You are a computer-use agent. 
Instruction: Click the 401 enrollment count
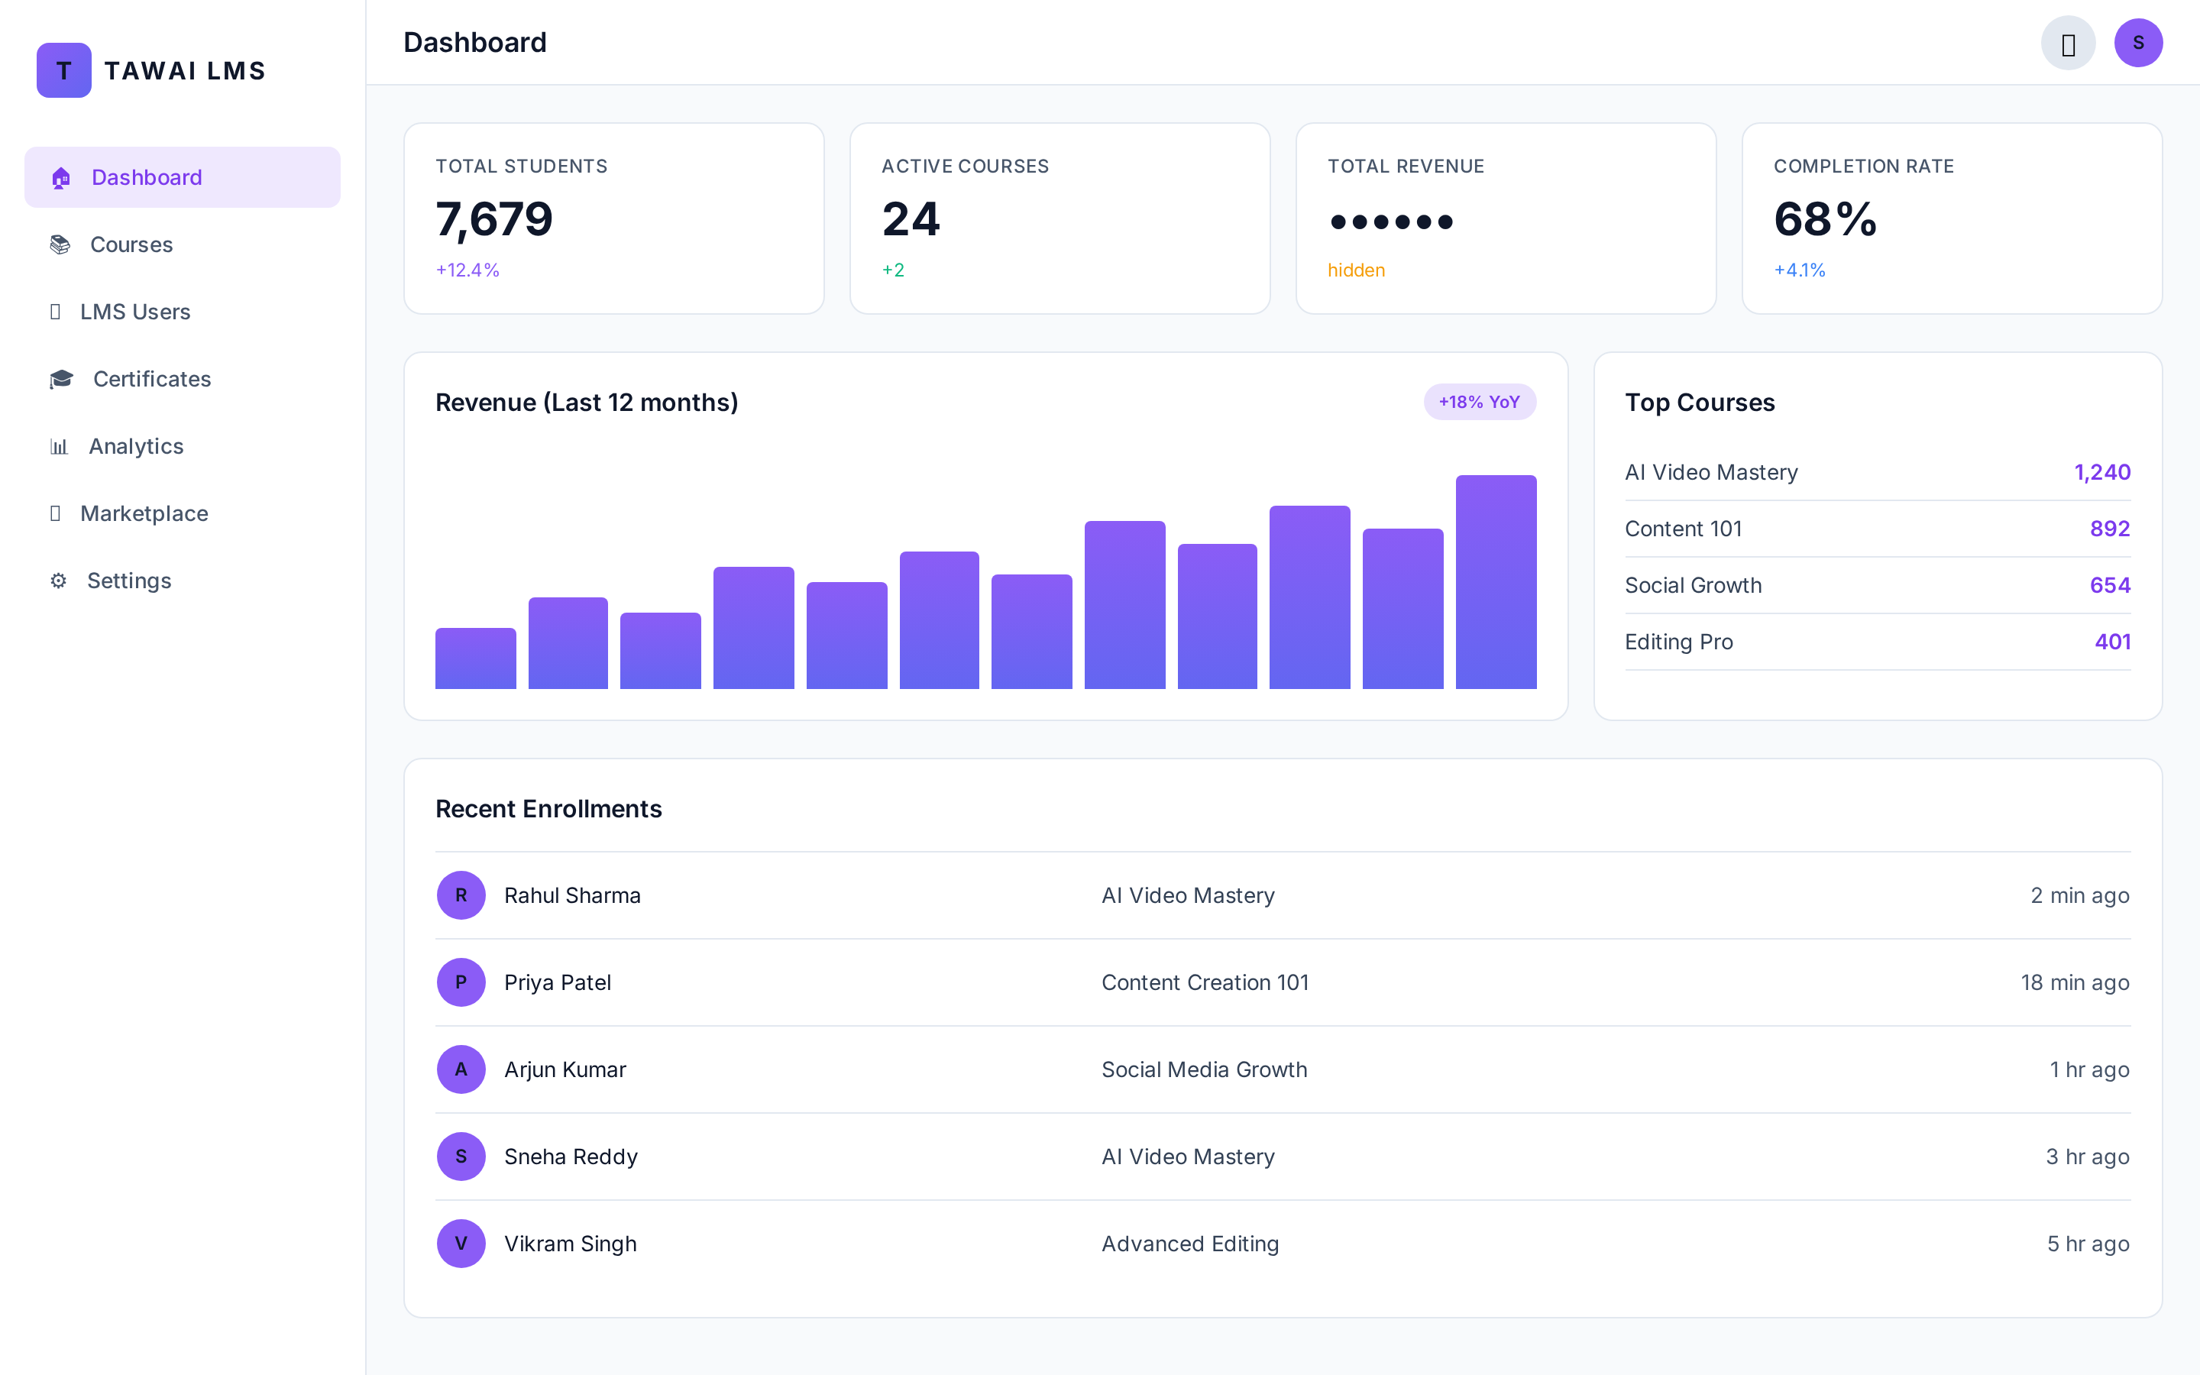2113,642
